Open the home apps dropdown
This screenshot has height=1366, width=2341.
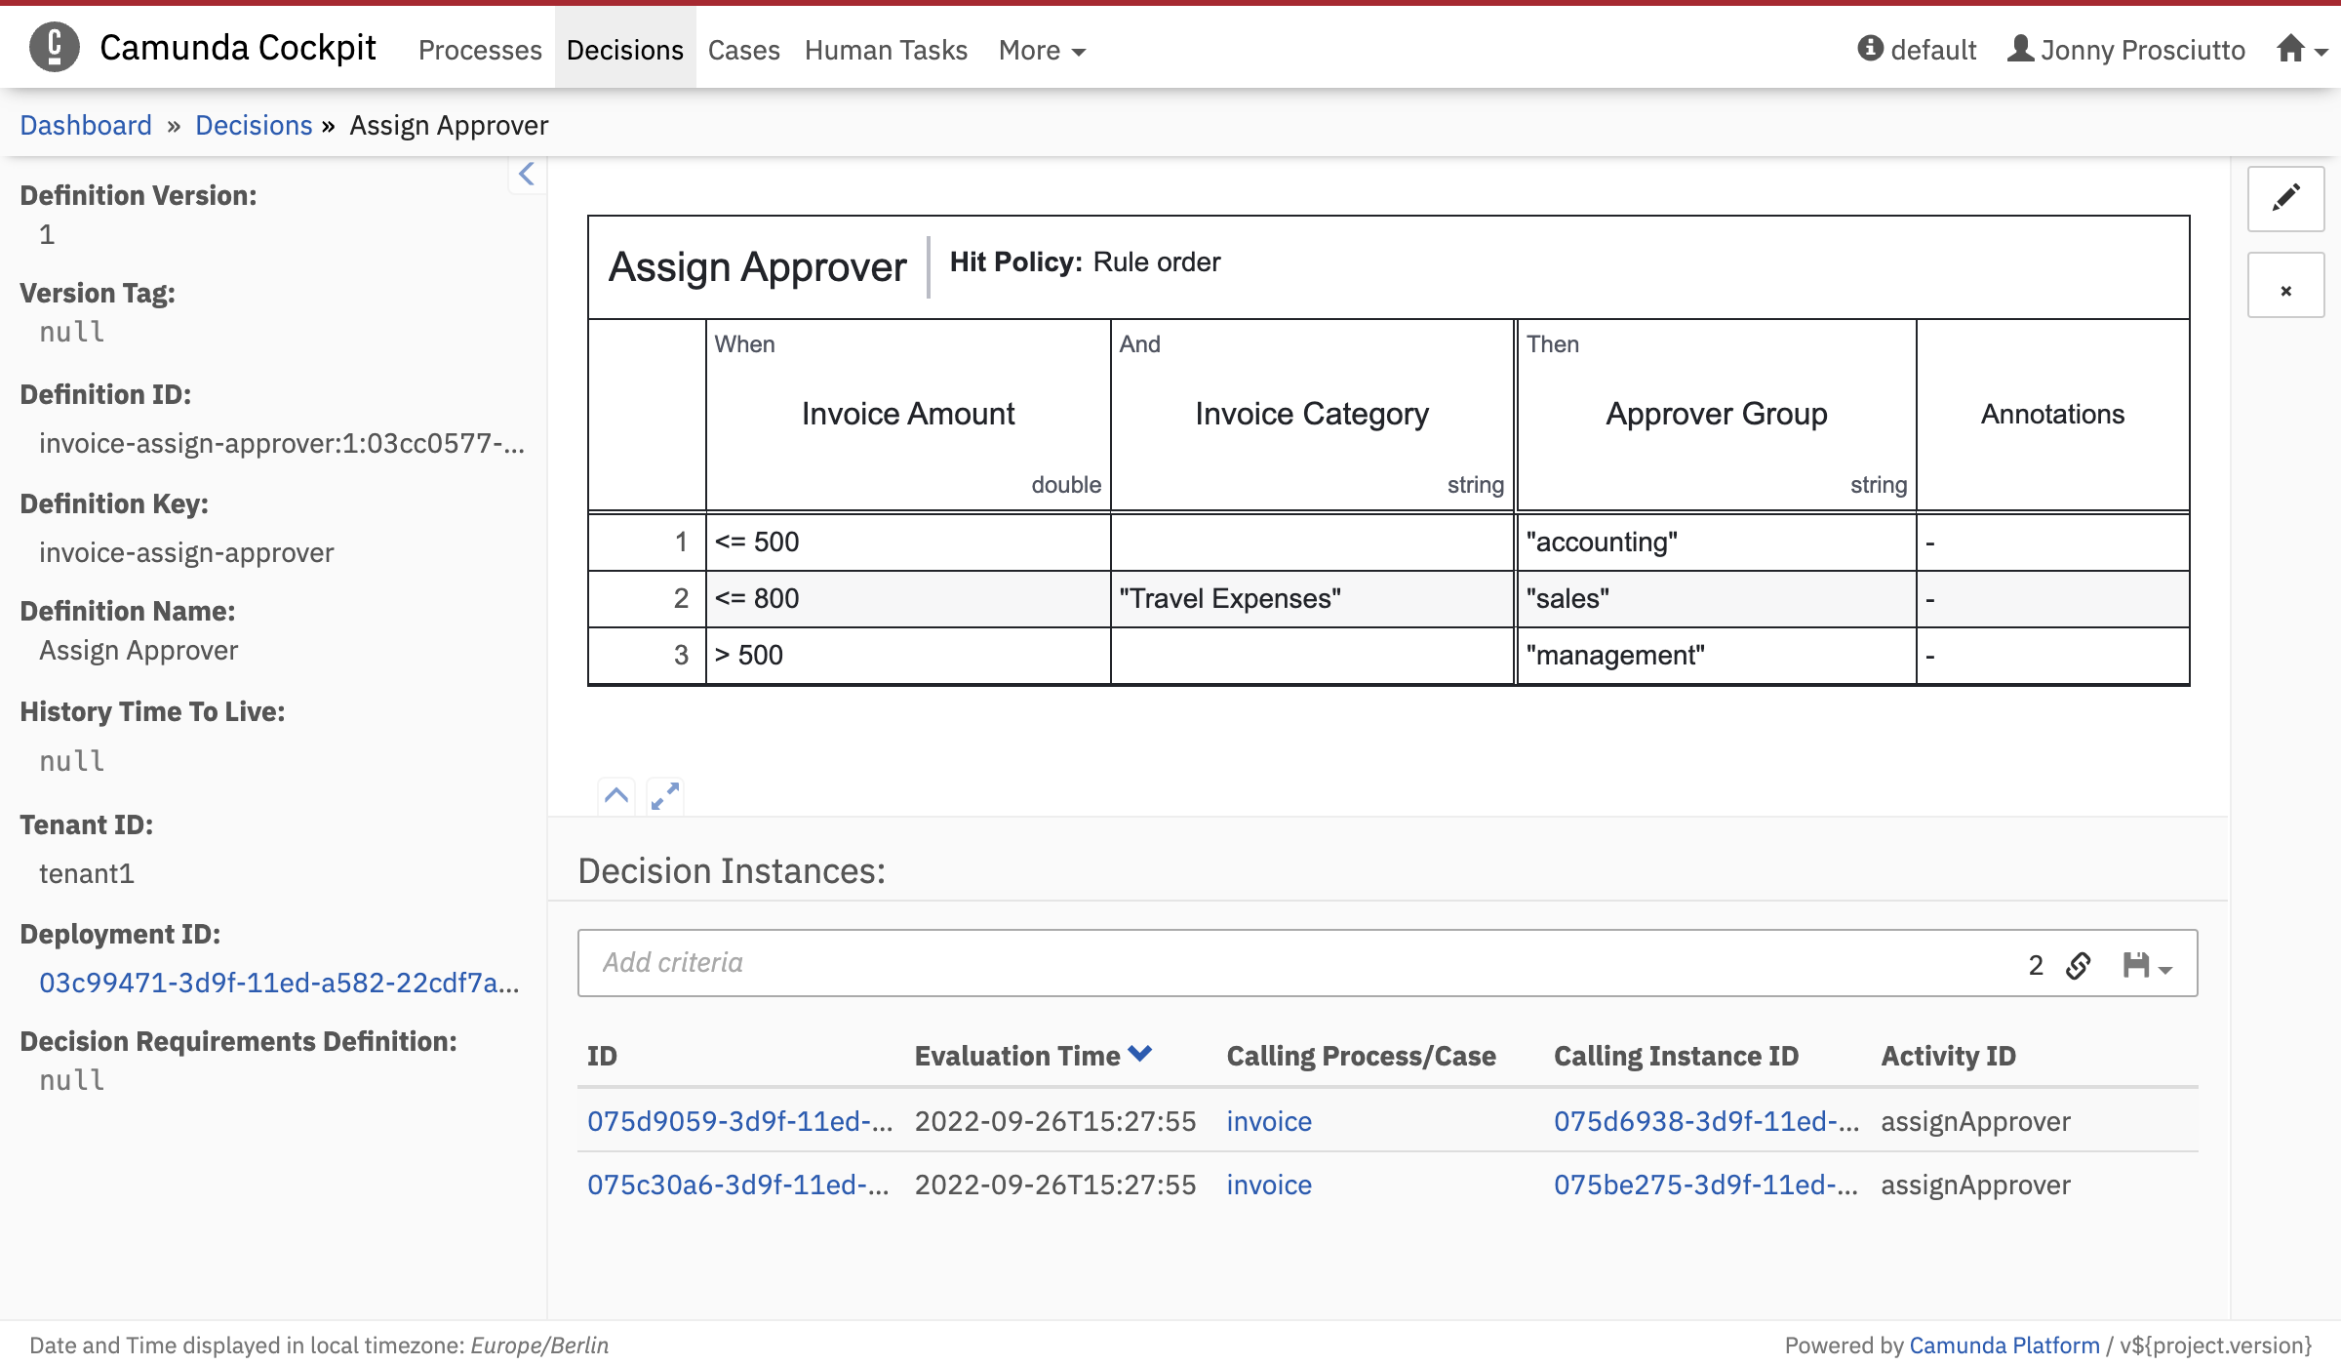click(2302, 49)
